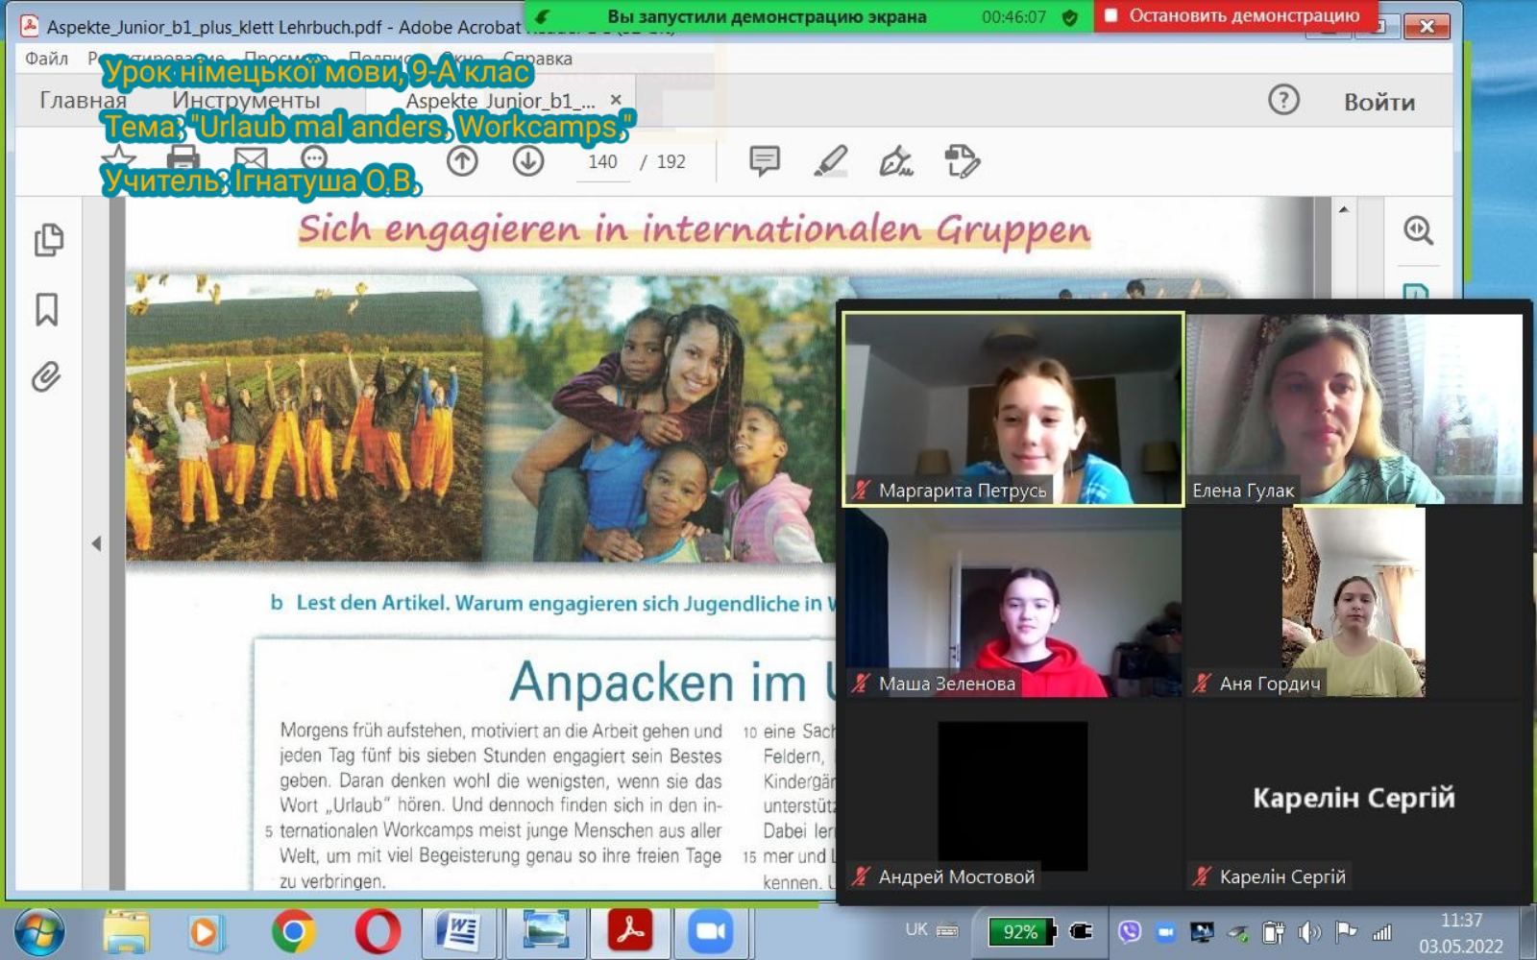
Task: Click the previous page up-arrow icon
Action: pos(462,161)
